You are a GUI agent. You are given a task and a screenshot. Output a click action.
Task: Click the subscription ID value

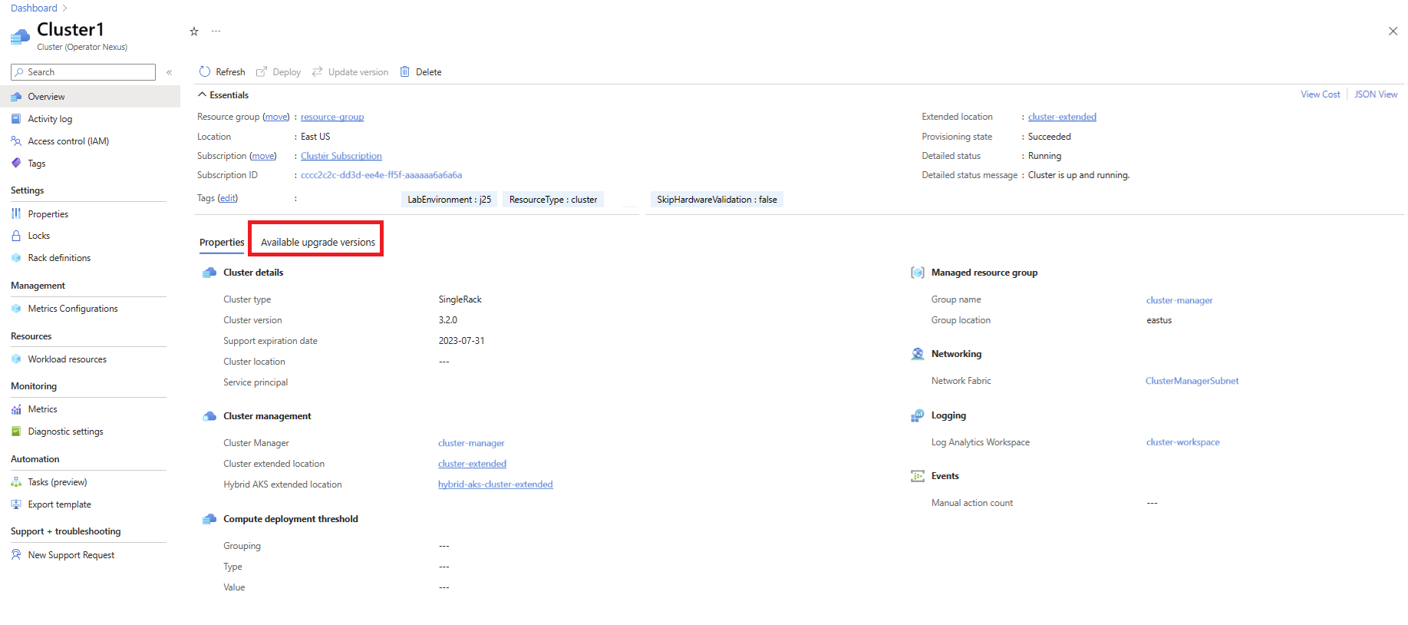(x=381, y=175)
